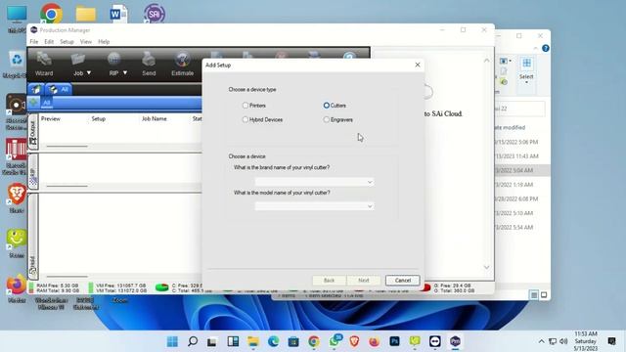Open File Explorer from taskbar
The height and width of the screenshot is (352, 626).
[253, 341]
